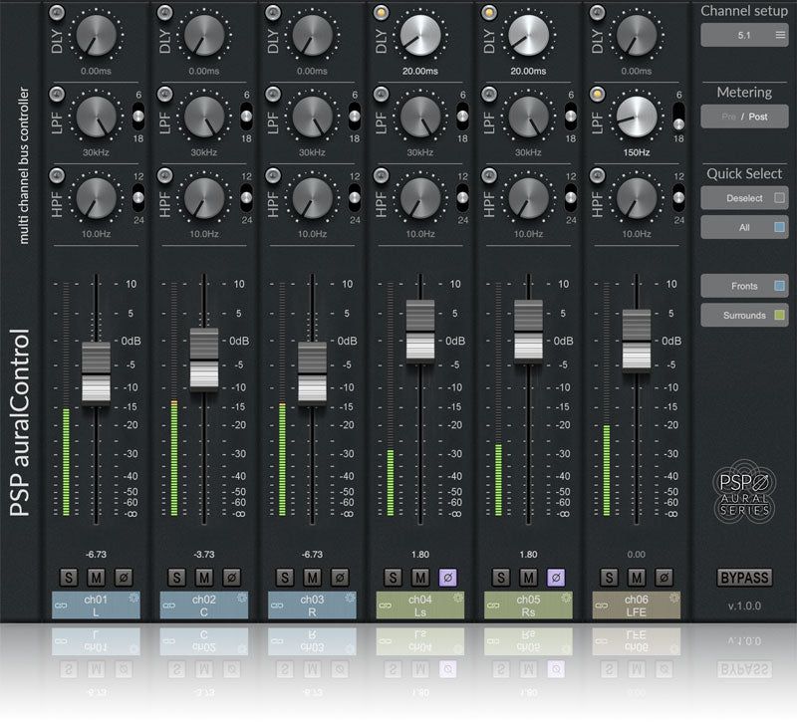Screen dimensions: 797x723
Task: Mute channel ch04 Ls
Action: click(x=420, y=578)
